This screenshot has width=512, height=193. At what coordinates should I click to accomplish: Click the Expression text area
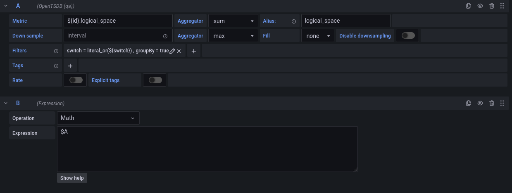pos(207,149)
